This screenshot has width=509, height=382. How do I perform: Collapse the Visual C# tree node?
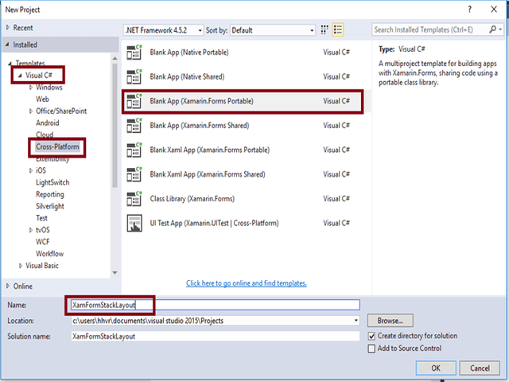20,76
